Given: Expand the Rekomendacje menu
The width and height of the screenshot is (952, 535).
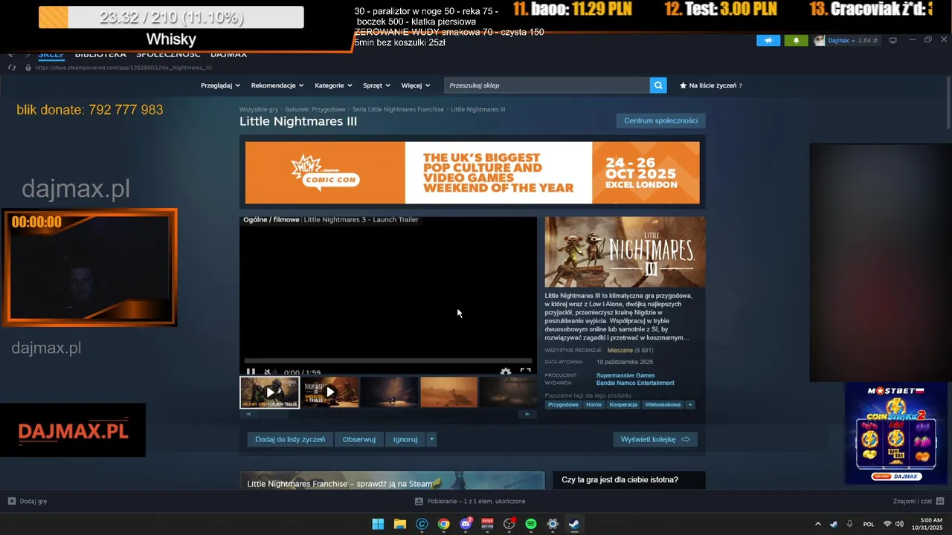Looking at the screenshot, I should point(277,85).
